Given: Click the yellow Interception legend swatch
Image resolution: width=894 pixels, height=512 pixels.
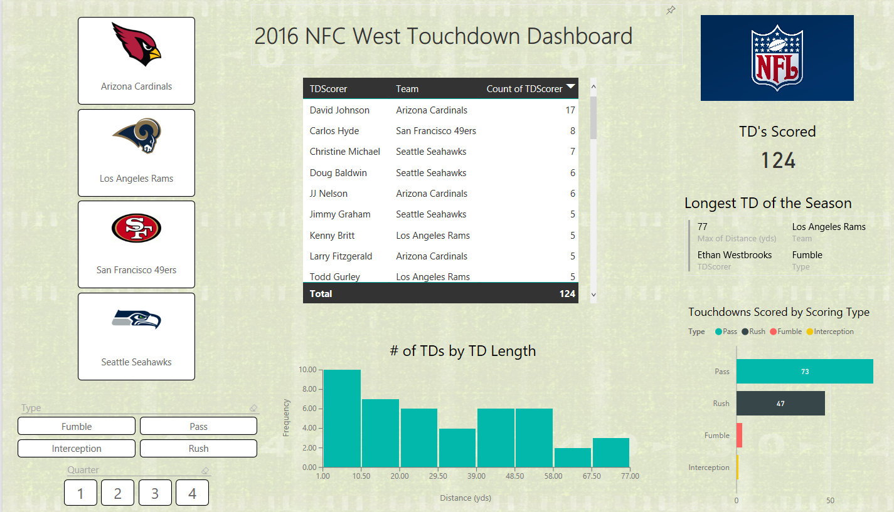Looking at the screenshot, I should [x=809, y=332].
